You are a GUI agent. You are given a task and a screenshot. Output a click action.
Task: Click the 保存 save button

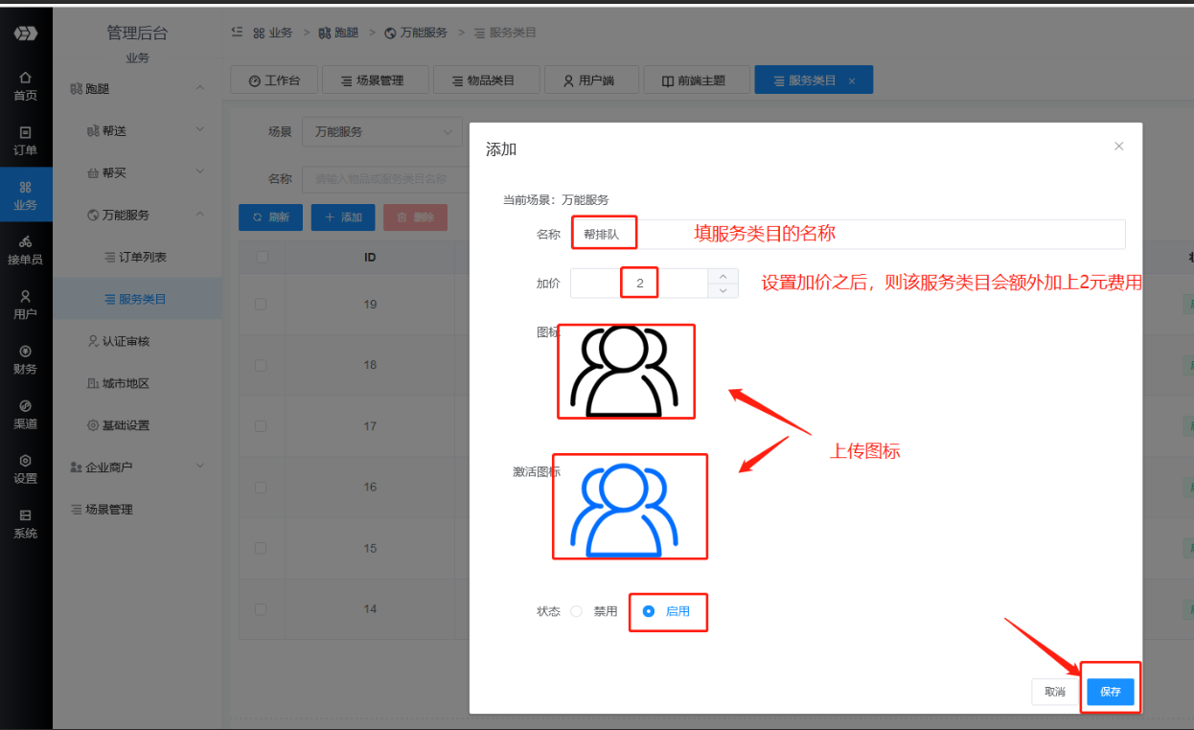(1111, 692)
